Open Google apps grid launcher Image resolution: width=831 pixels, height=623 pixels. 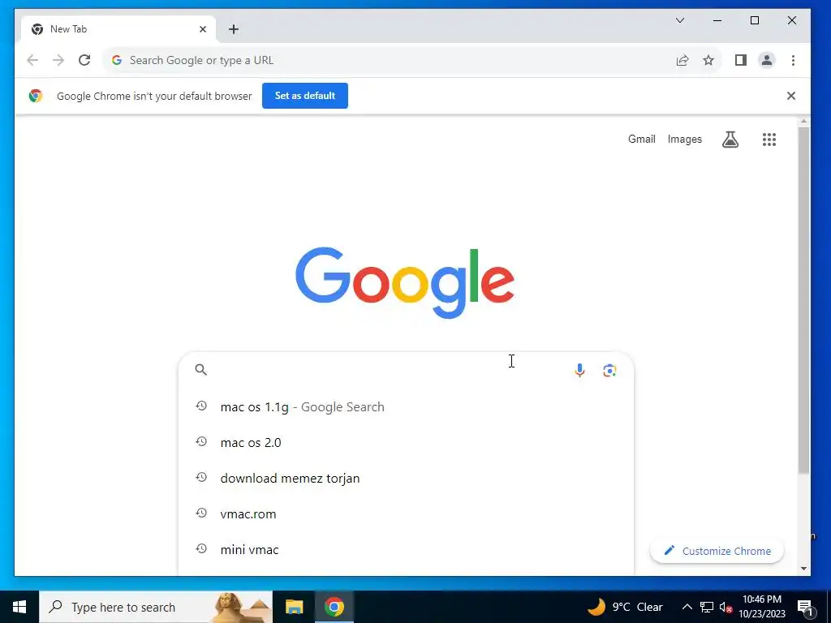pos(769,140)
